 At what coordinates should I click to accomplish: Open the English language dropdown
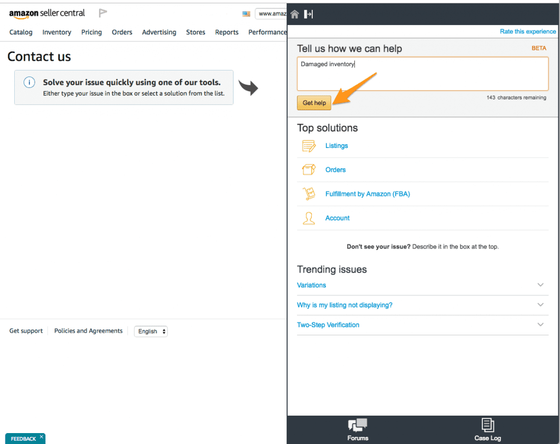(151, 331)
